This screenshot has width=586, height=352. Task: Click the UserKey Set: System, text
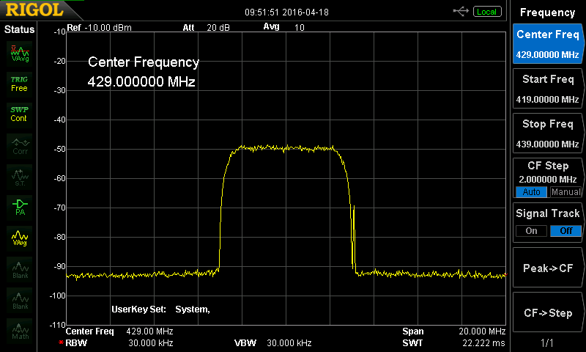click(160, 309)
